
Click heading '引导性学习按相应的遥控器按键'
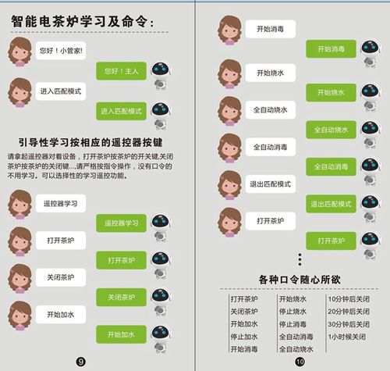pyautogui.click(x=90, y=142)
